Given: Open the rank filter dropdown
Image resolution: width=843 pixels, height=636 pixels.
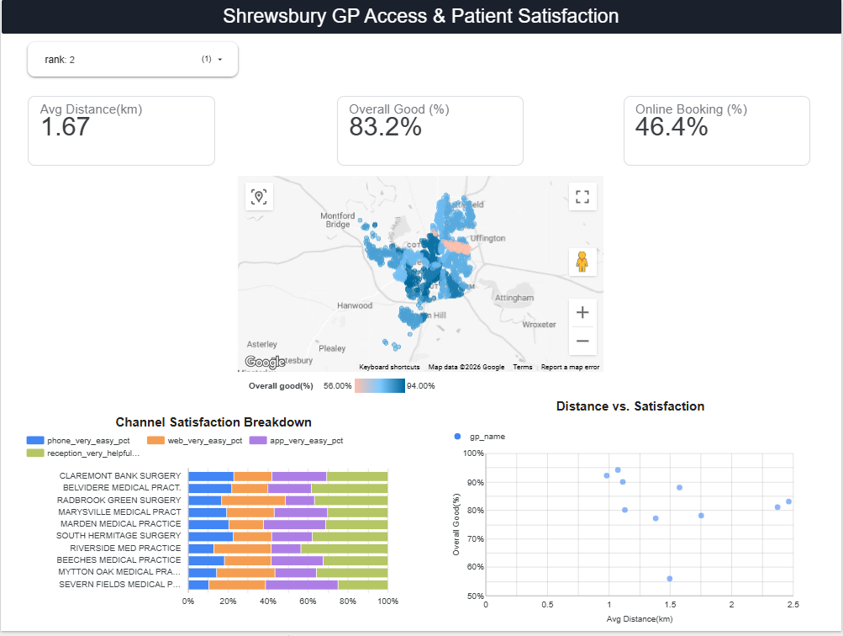Looking at the screenshot, I should coord(133,59).
